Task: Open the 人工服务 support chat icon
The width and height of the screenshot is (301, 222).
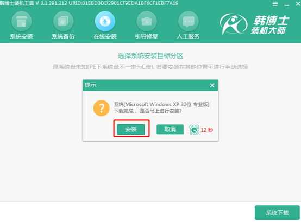Action: pos(189,21)
